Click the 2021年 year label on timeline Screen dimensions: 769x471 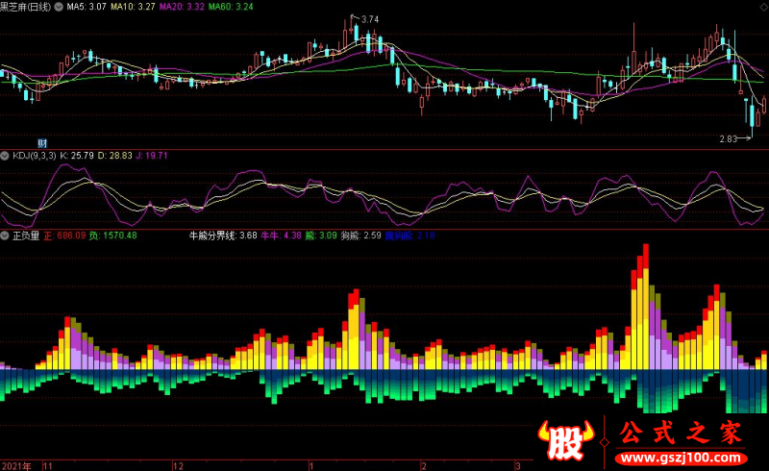16,465
